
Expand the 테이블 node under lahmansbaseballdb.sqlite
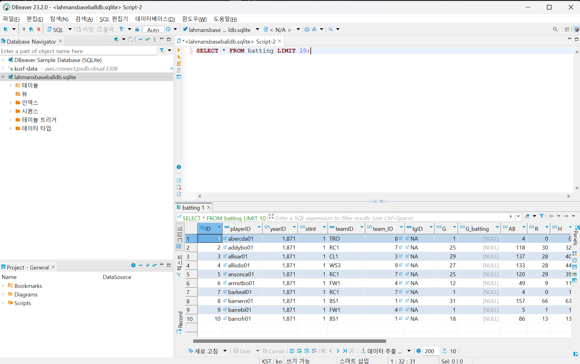[10, 85]
